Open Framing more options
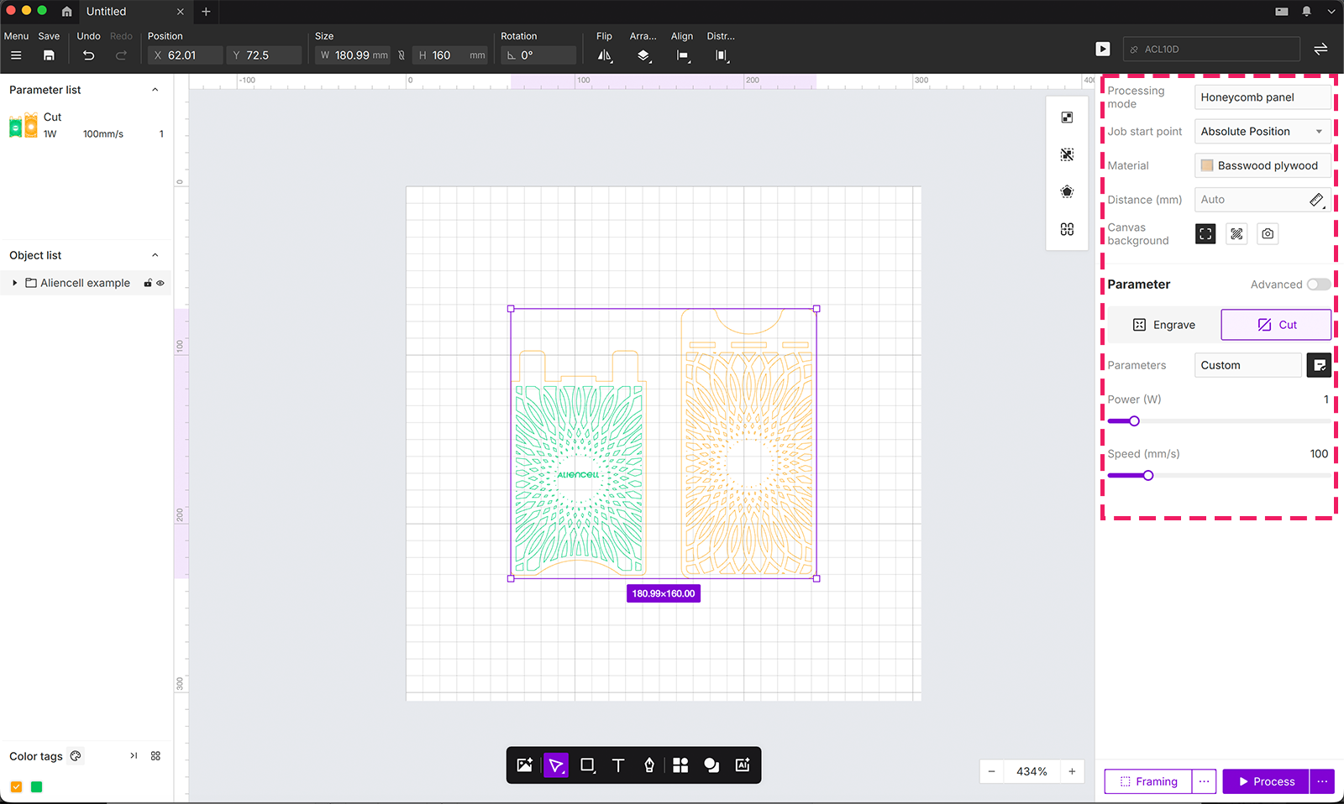Screen dimensions: 1344x804 pyautogui.click(x=1204, y=781)
